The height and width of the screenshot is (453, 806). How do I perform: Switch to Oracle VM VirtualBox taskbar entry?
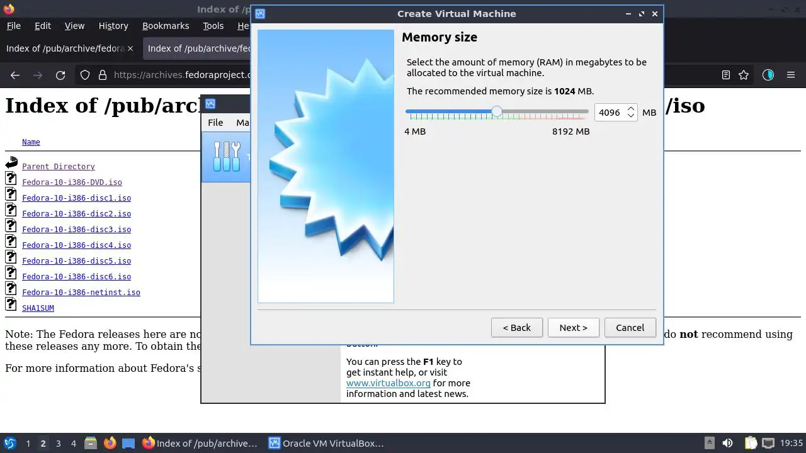[x=326, y=443]
